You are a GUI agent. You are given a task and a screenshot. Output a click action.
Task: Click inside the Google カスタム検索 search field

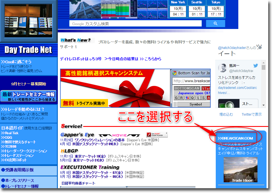click(135, 24)
